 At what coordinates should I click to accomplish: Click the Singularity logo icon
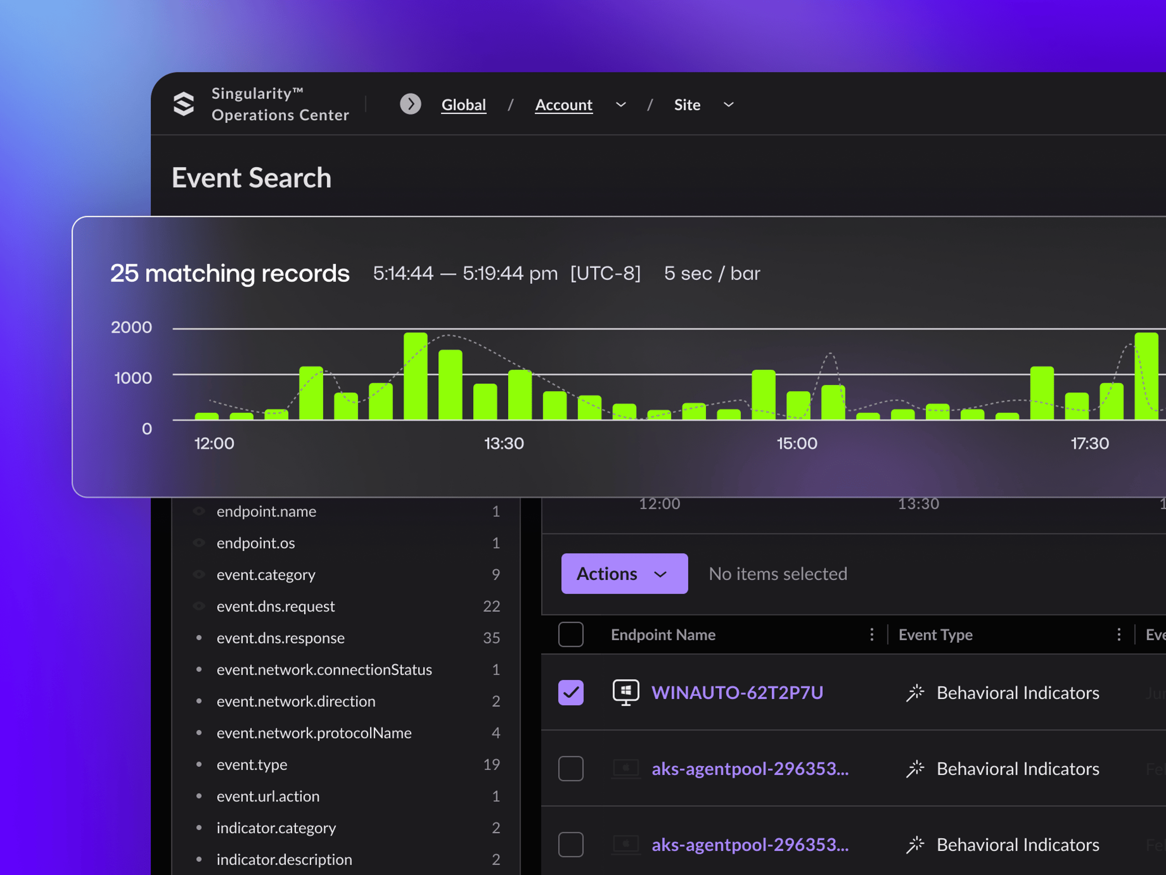point(184,104)
